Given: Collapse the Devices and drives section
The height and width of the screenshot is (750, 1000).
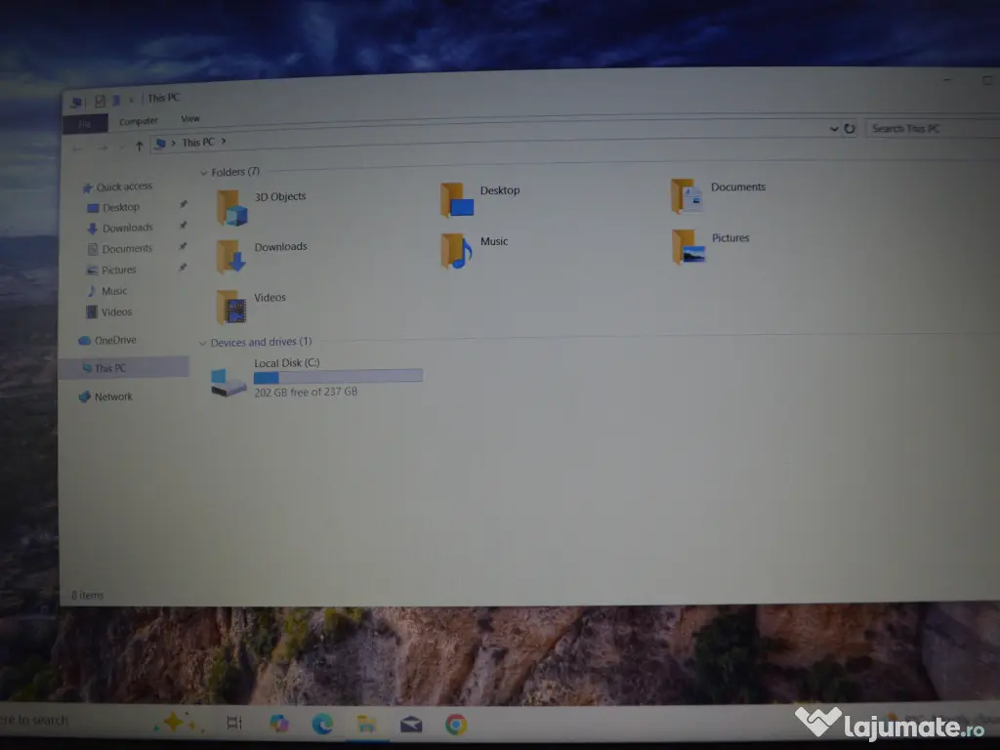Looking at the screenshot, I should coord(203,343).
